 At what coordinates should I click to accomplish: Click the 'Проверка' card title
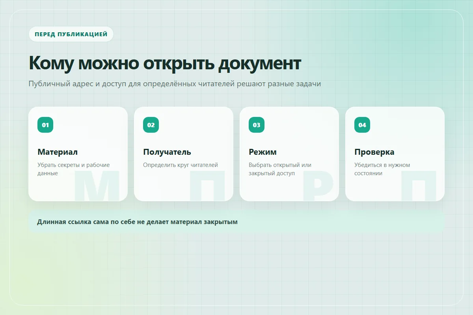pyautogui.click(x=374, y=152)
